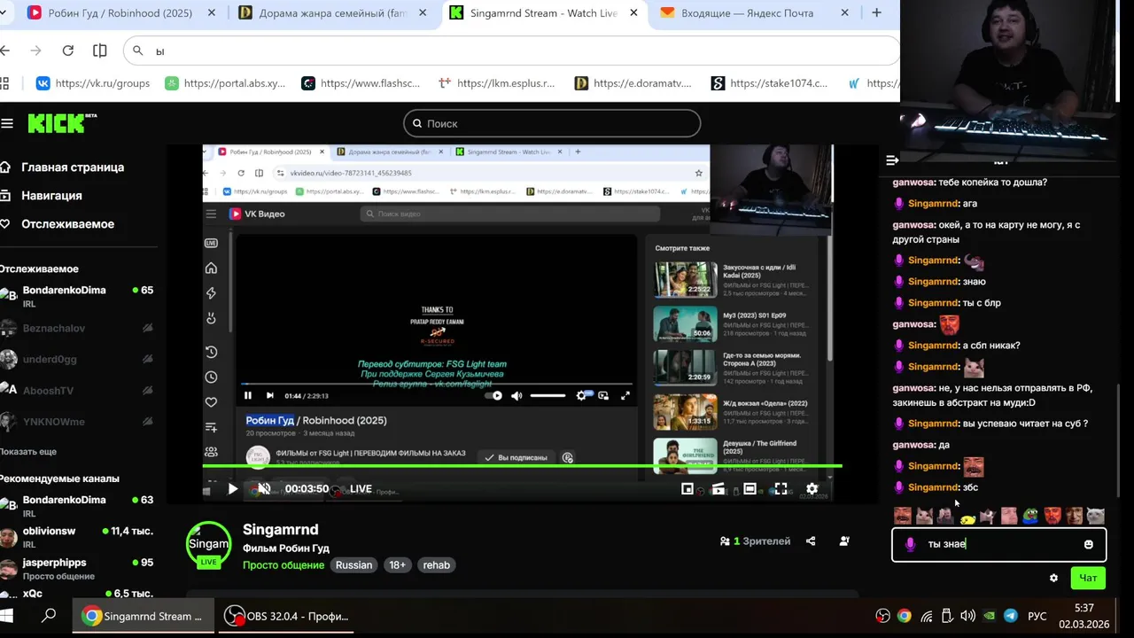1134x638 pixels.
Task: Open oblivionsw in recommended channels
Action: coord(78,536)
